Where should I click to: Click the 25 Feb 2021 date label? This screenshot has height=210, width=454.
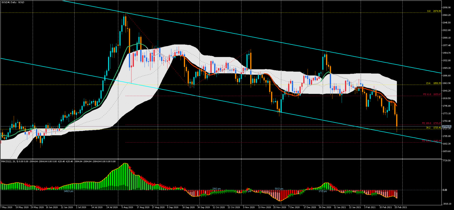point(401,207)
